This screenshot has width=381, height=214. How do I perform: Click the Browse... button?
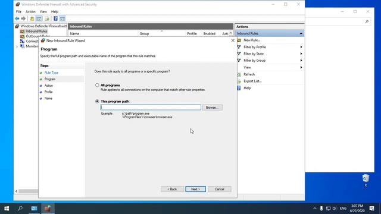click(x=212, y=107)
